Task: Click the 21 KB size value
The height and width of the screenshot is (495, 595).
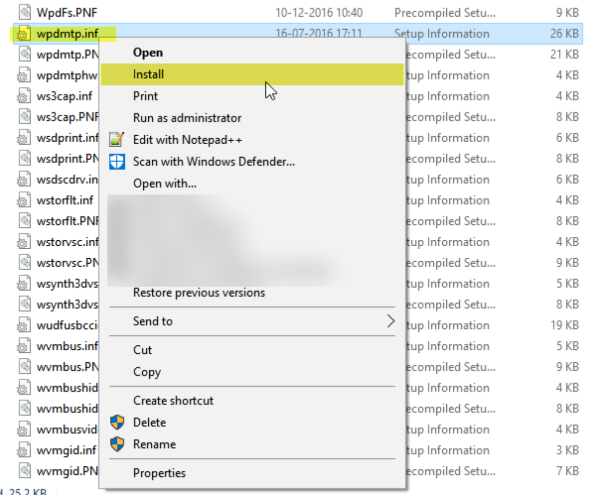Action: tap(564, 55)
